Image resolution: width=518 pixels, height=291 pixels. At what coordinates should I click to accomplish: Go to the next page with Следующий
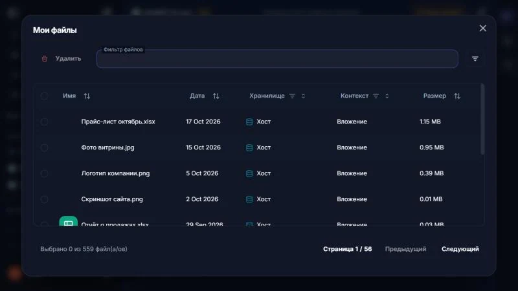pyautogui.click(x=460, y=249)
